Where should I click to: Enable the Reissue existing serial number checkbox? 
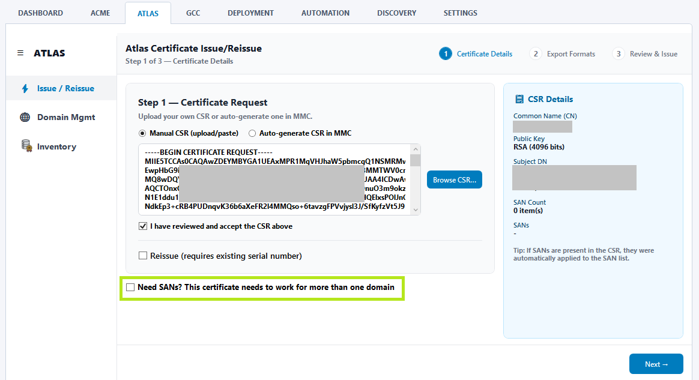click(143, 256)
